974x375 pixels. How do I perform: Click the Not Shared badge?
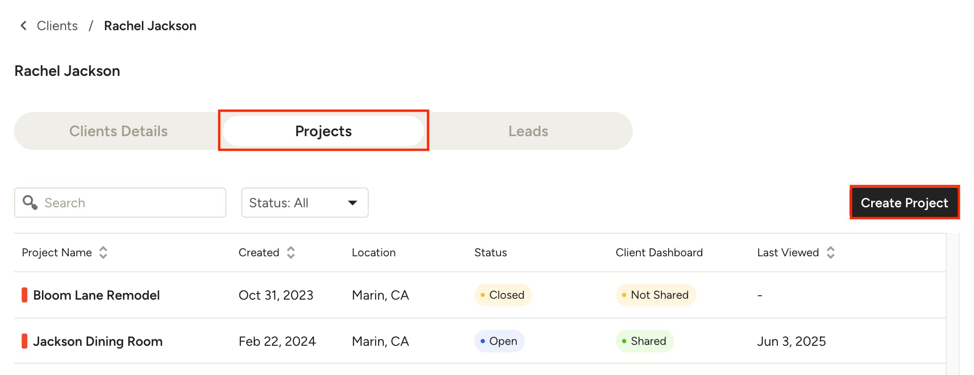(x=655, y=295)
